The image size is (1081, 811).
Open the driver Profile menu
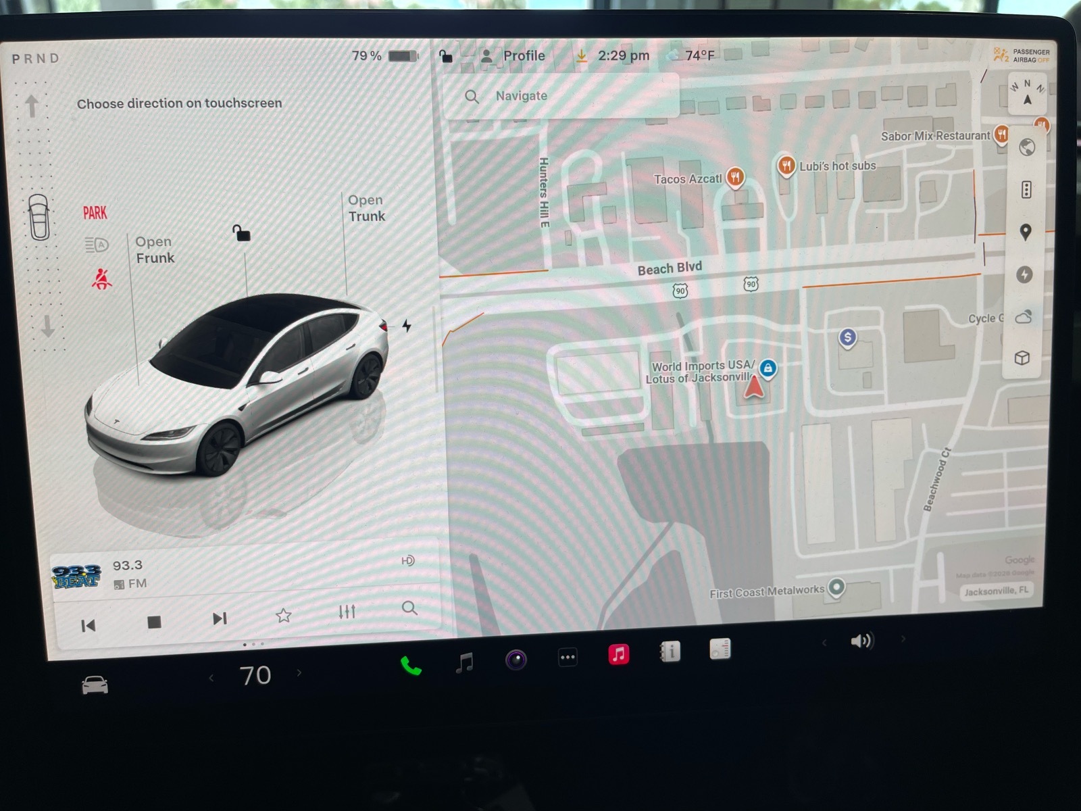(513, 56)
